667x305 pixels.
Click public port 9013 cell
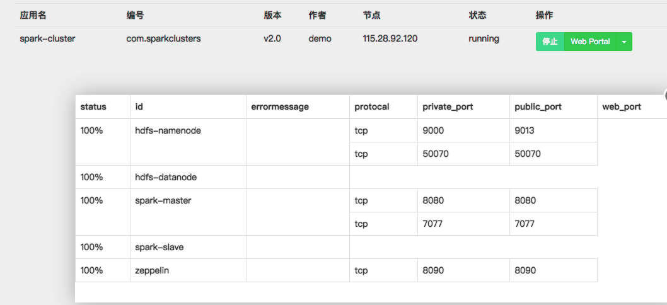(x=525, y=130)
